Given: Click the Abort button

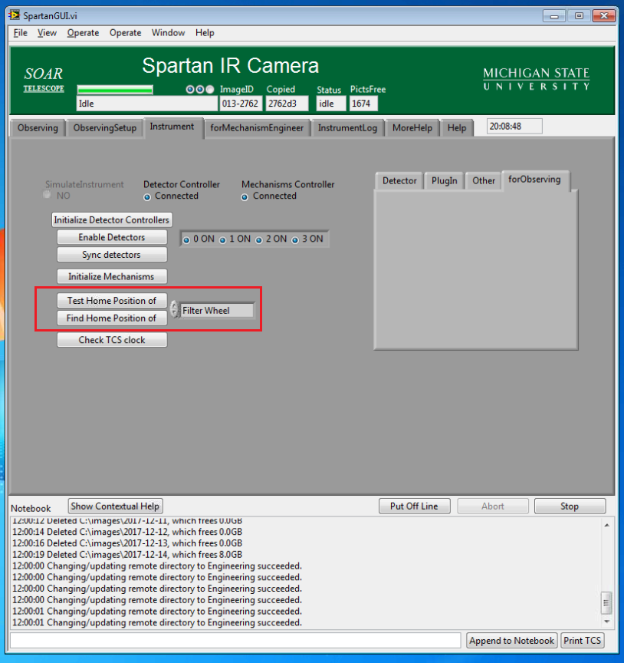Looking at the screenshot, I should (493, 506).
